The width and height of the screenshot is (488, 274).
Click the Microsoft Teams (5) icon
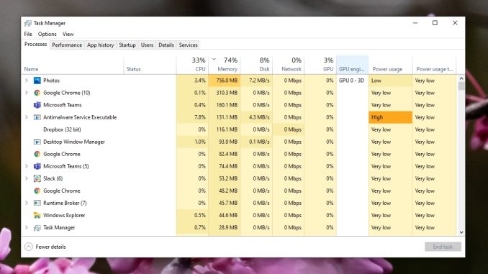37,166
